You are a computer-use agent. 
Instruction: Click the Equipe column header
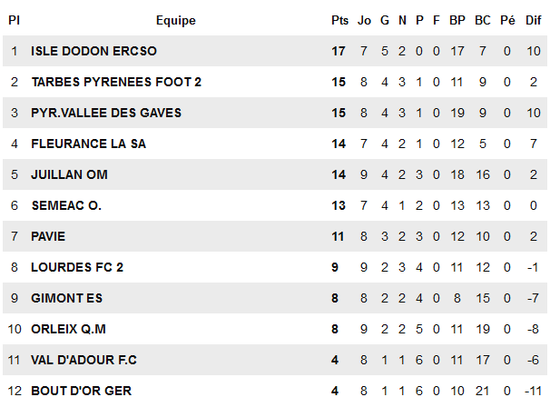click(175, 20)
